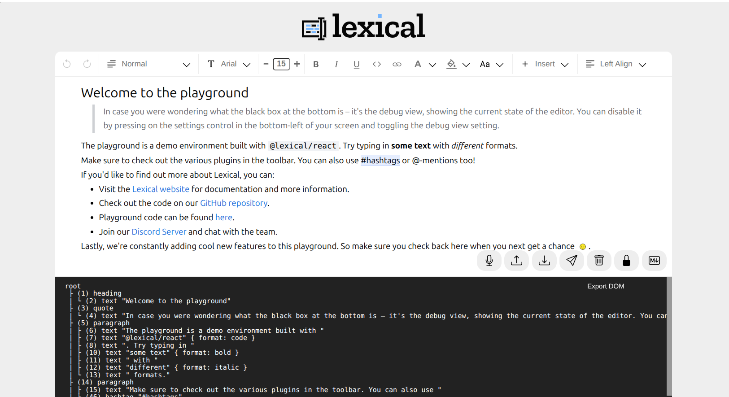Click the insert link icon

[x=397, y=64]
